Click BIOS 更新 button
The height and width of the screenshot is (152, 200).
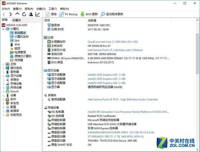pos(89,14)
